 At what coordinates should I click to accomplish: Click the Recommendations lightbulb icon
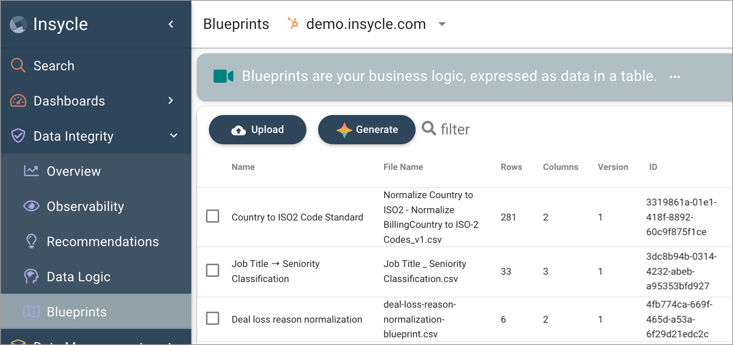click(x=32, y=241)
